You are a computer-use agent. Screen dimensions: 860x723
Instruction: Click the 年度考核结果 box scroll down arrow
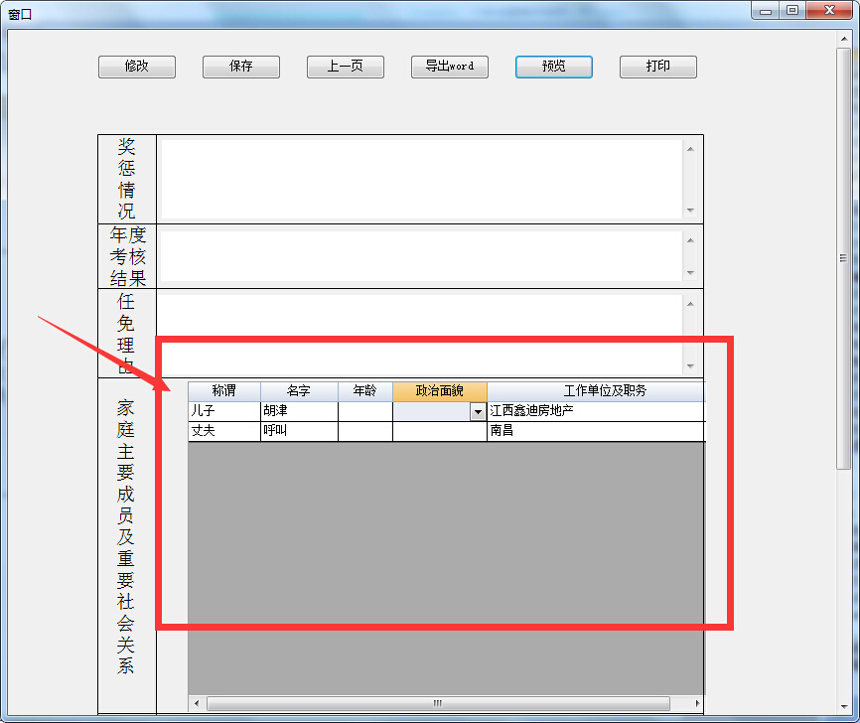690,273
